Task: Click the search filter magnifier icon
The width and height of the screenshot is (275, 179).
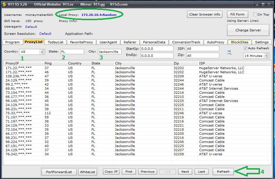Action: click(229, 53)
